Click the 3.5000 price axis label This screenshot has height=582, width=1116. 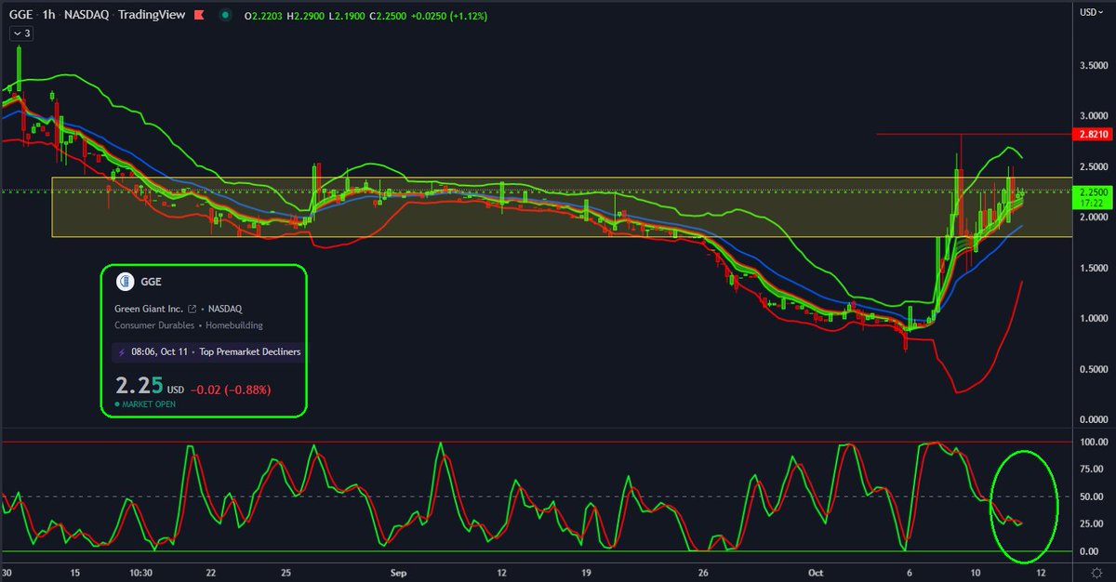pos(1092,66)
